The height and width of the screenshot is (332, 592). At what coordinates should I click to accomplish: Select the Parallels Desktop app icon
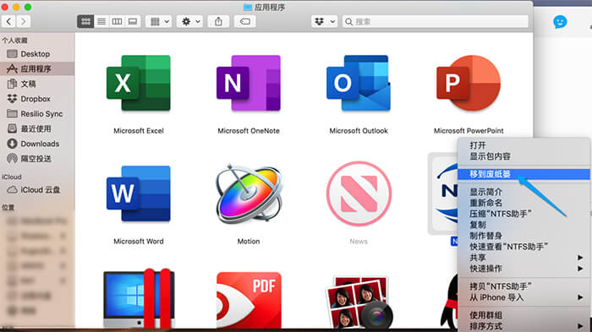tap(139, 299)
